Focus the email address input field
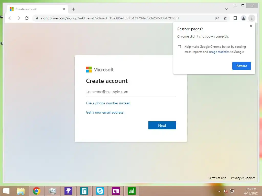The width and height of the screenshot is (262, 196). (131, 92)
